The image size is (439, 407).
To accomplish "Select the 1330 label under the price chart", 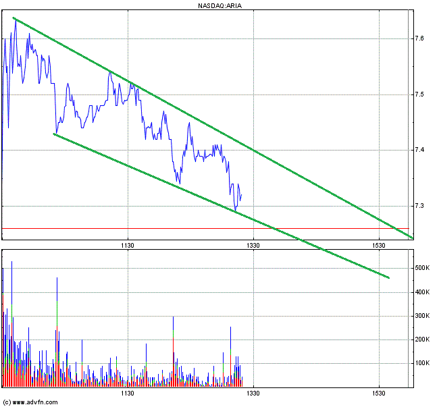I will click(x=253, y=246).
